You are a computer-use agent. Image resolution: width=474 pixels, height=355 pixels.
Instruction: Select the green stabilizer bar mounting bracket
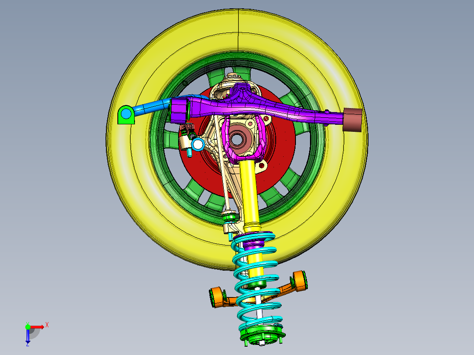coord(126,115)
